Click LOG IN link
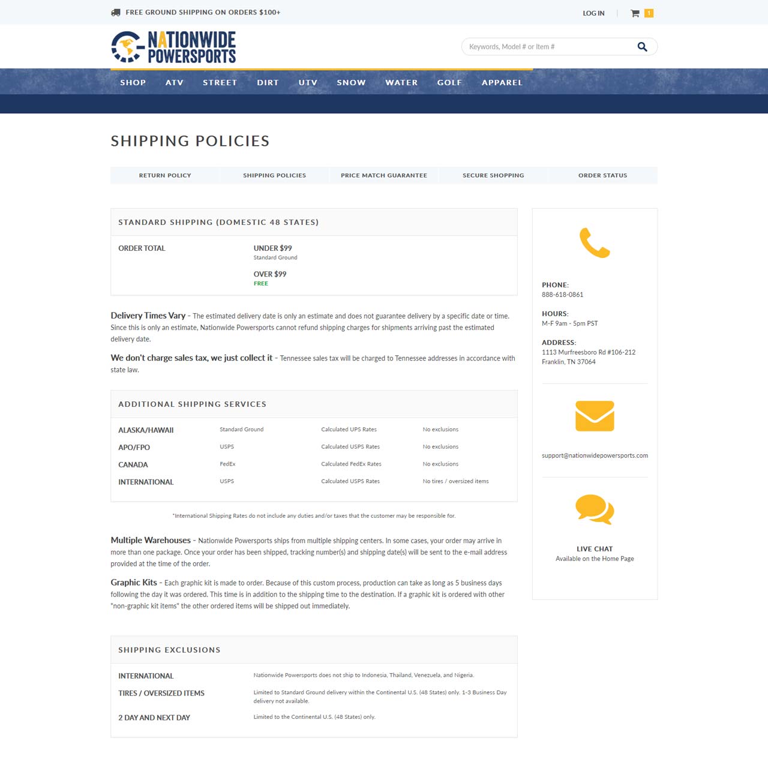This screenshot has width=768, height=768. point(593,13)
